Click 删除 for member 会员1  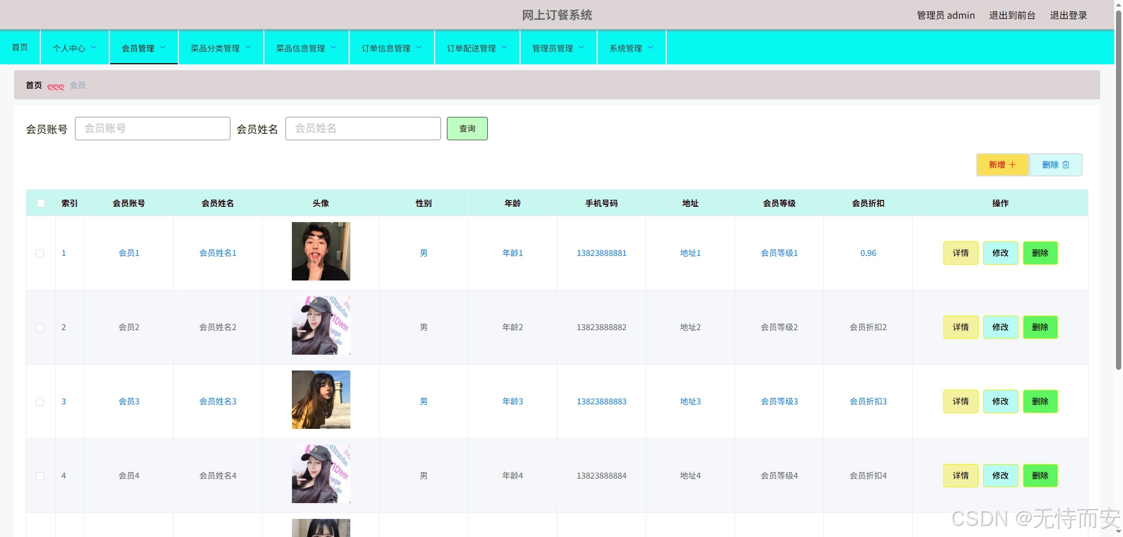(x=1041, y=253)
